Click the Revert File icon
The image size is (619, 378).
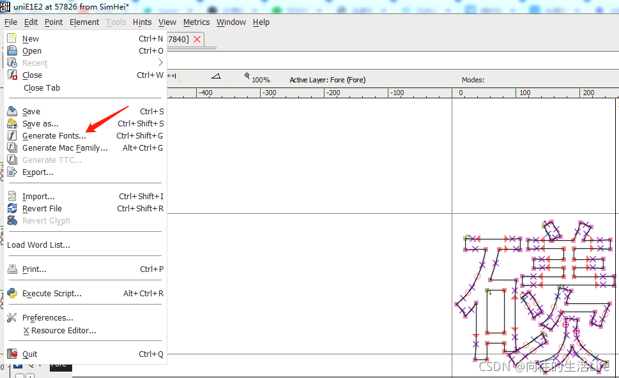[12, 208]
